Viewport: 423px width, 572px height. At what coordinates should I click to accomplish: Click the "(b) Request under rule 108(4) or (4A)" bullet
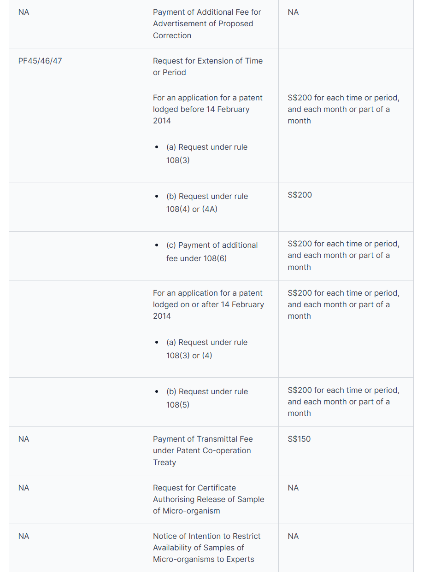pyautogui.click(x=207, y=203)
